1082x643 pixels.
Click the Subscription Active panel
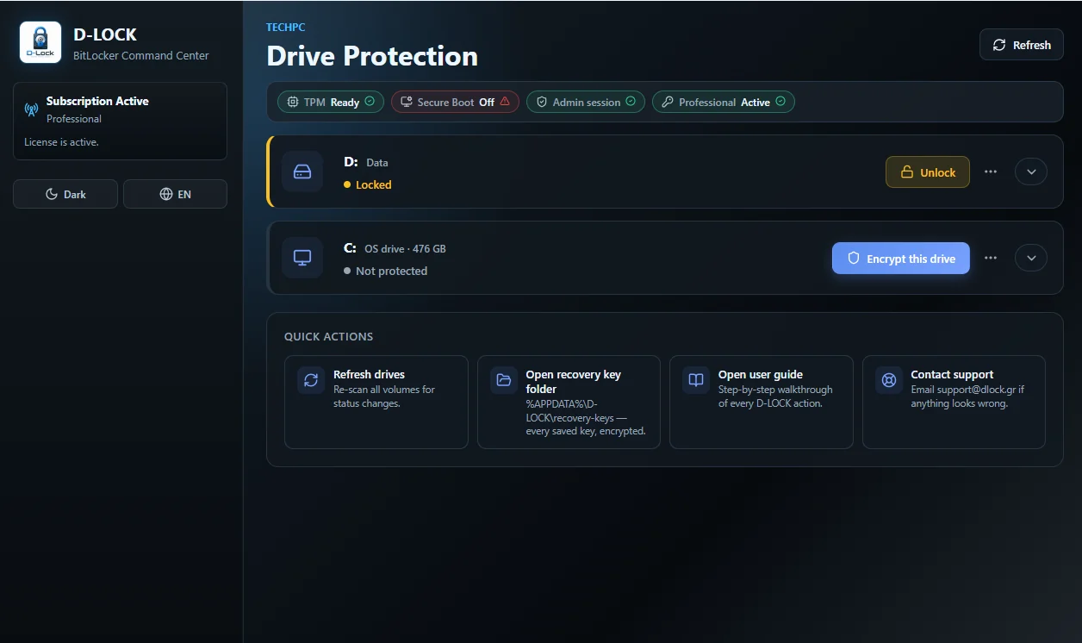[120, 121]
